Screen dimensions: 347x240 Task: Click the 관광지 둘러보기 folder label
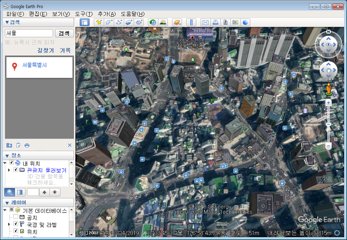point(47,170)
